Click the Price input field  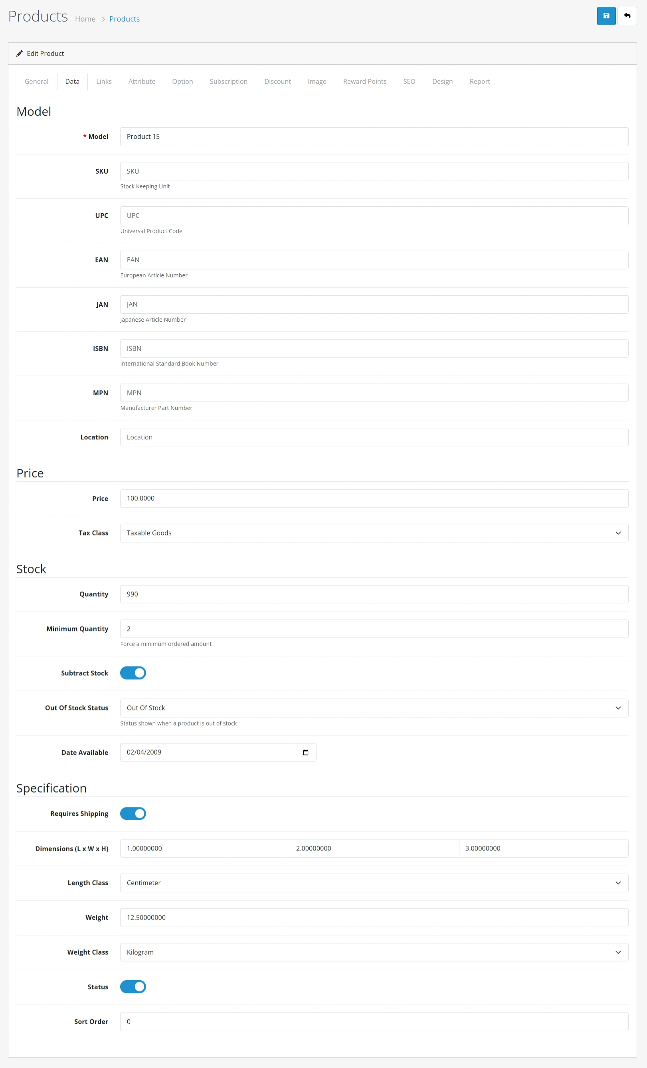[x=374, y=498]
